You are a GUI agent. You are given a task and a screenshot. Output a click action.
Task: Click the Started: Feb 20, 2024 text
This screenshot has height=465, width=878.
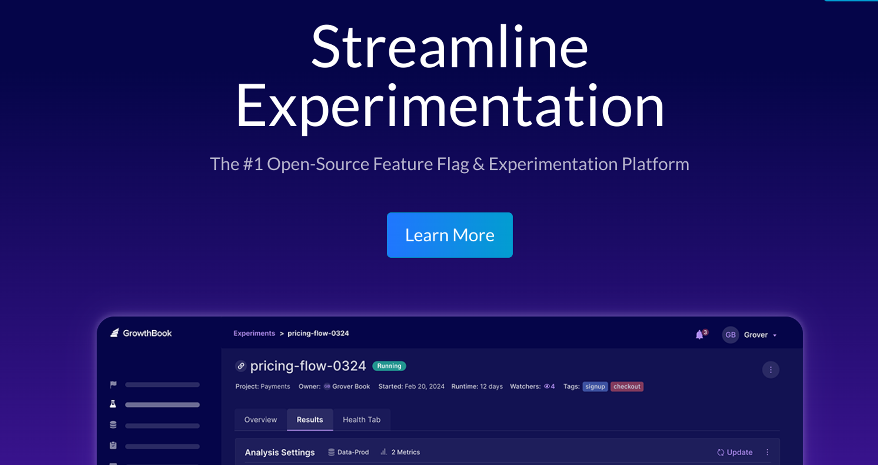(x=411, y=386)
